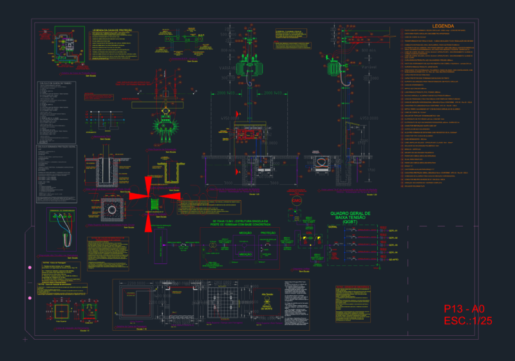Select the QDFL-01 circuit output label
This screenshot has height=361, width=515.
[x=393, y=231]
